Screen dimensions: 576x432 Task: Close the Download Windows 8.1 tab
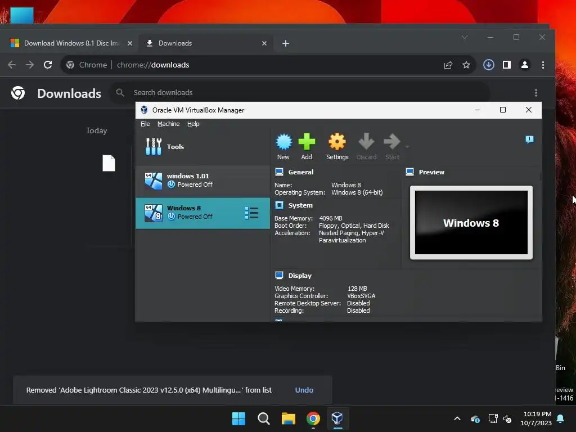[x=130, y=43]
